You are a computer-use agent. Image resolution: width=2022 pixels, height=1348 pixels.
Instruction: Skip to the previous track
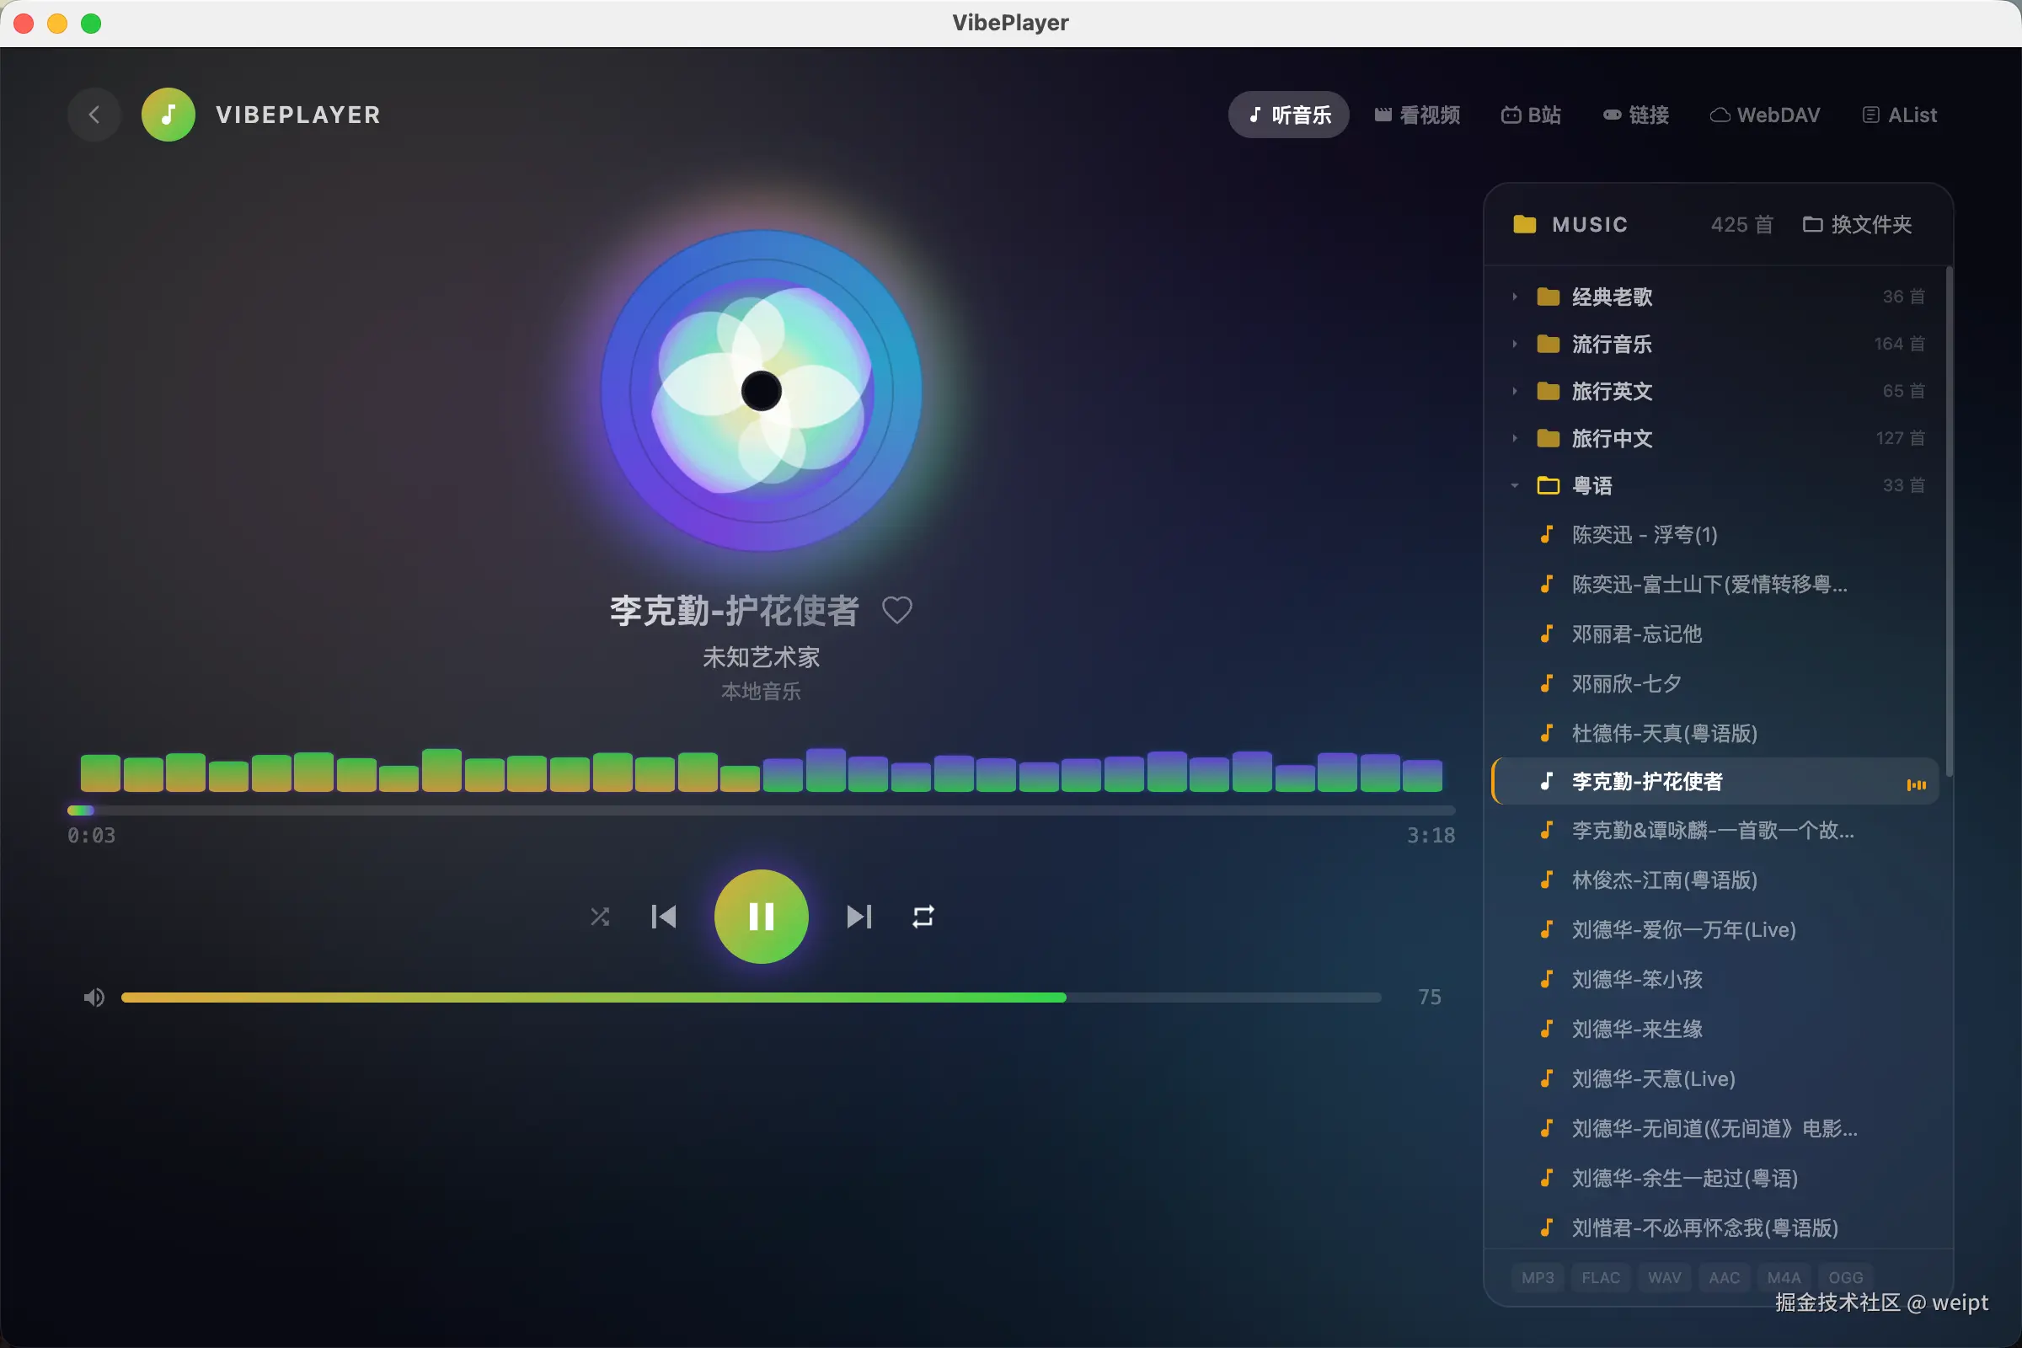click(664, 917)
